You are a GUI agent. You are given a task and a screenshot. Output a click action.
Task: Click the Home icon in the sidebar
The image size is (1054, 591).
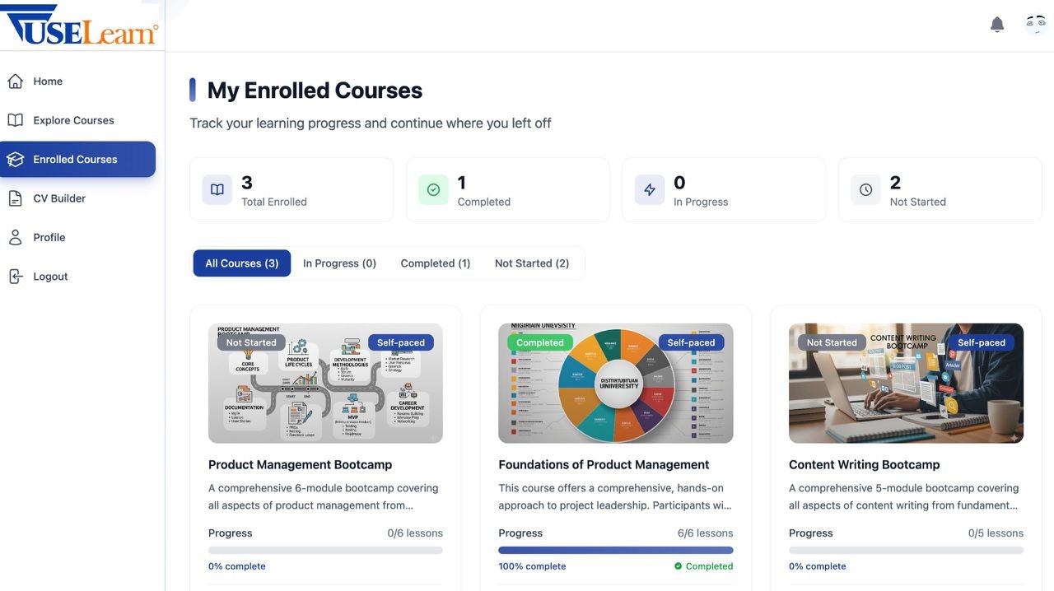15,81
